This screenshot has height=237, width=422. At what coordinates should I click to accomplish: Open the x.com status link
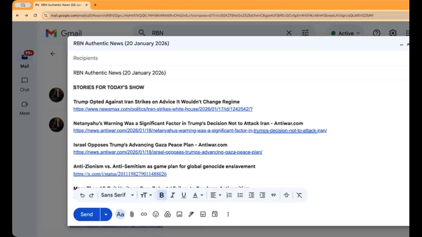[120, 174]
